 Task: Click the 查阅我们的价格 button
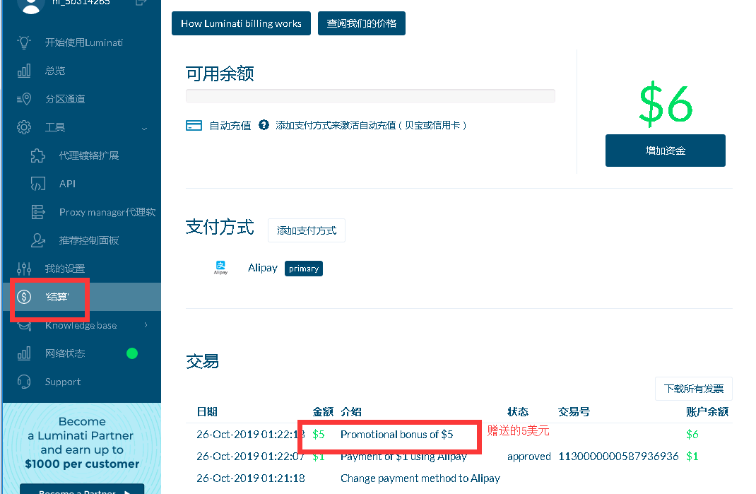[x=362, y=23]
